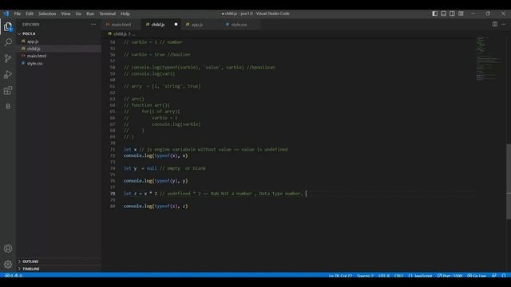
Task: Open the File menu
Action: [x=18, y=14]
